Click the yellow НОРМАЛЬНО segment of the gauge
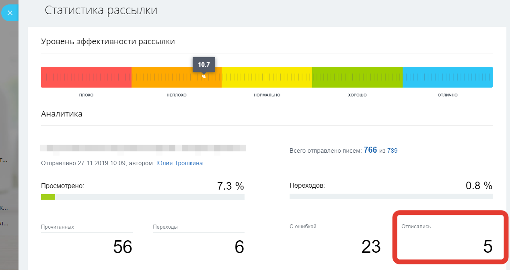The width and height of the screenshot is (510, 270). [267, 77]
